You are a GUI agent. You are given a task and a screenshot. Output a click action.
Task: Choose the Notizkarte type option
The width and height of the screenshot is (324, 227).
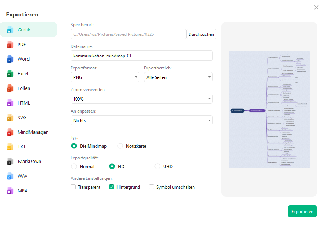pyautogui.click(x=120, y=146)
